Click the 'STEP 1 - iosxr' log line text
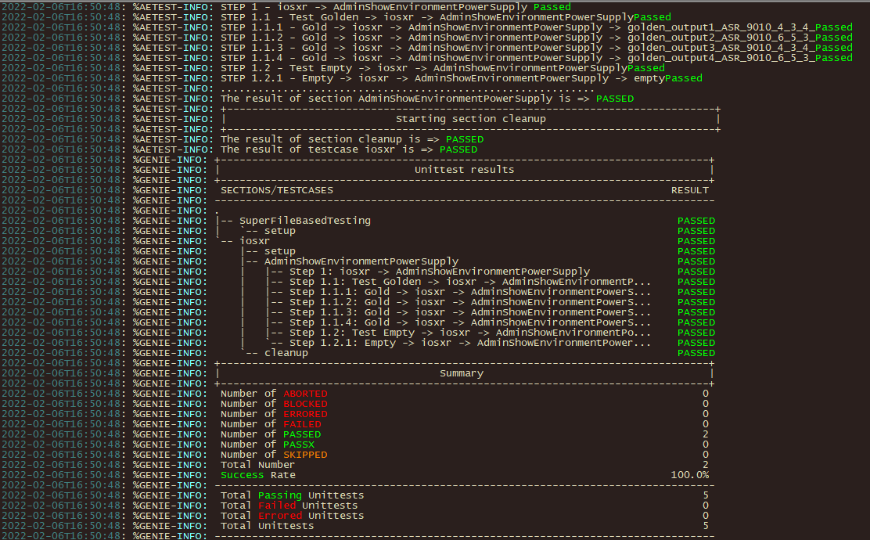The height and width of the screenshot is (540, 870). coord(396,7)
